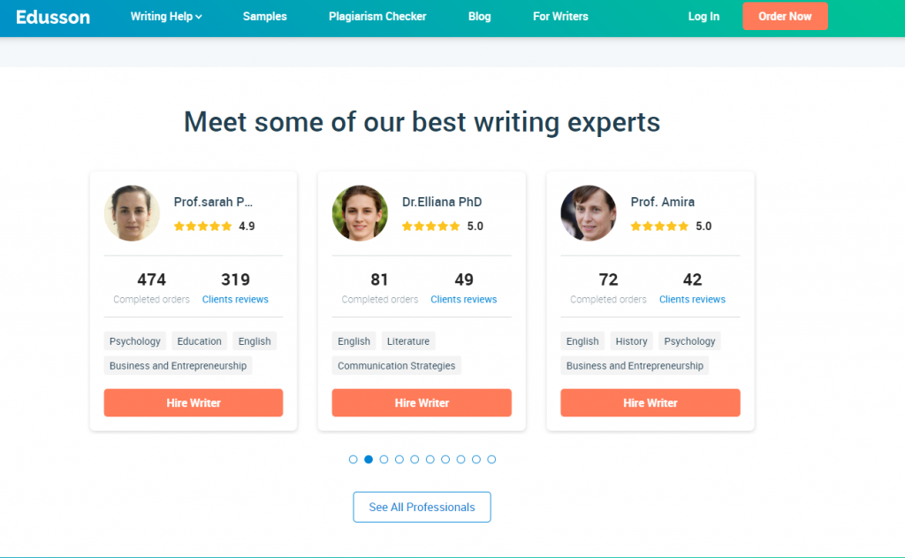Click the Edusson logo
This screenshot has width=905, height=558.
pyautogui.click(x=53, y=17)
